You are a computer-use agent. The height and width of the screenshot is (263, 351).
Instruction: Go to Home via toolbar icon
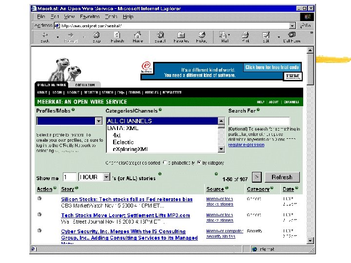point(137,35)
